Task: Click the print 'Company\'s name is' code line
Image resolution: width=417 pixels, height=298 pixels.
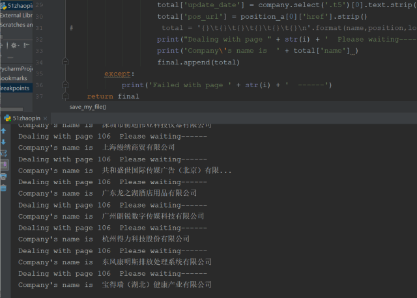Action: click(258, 51)
